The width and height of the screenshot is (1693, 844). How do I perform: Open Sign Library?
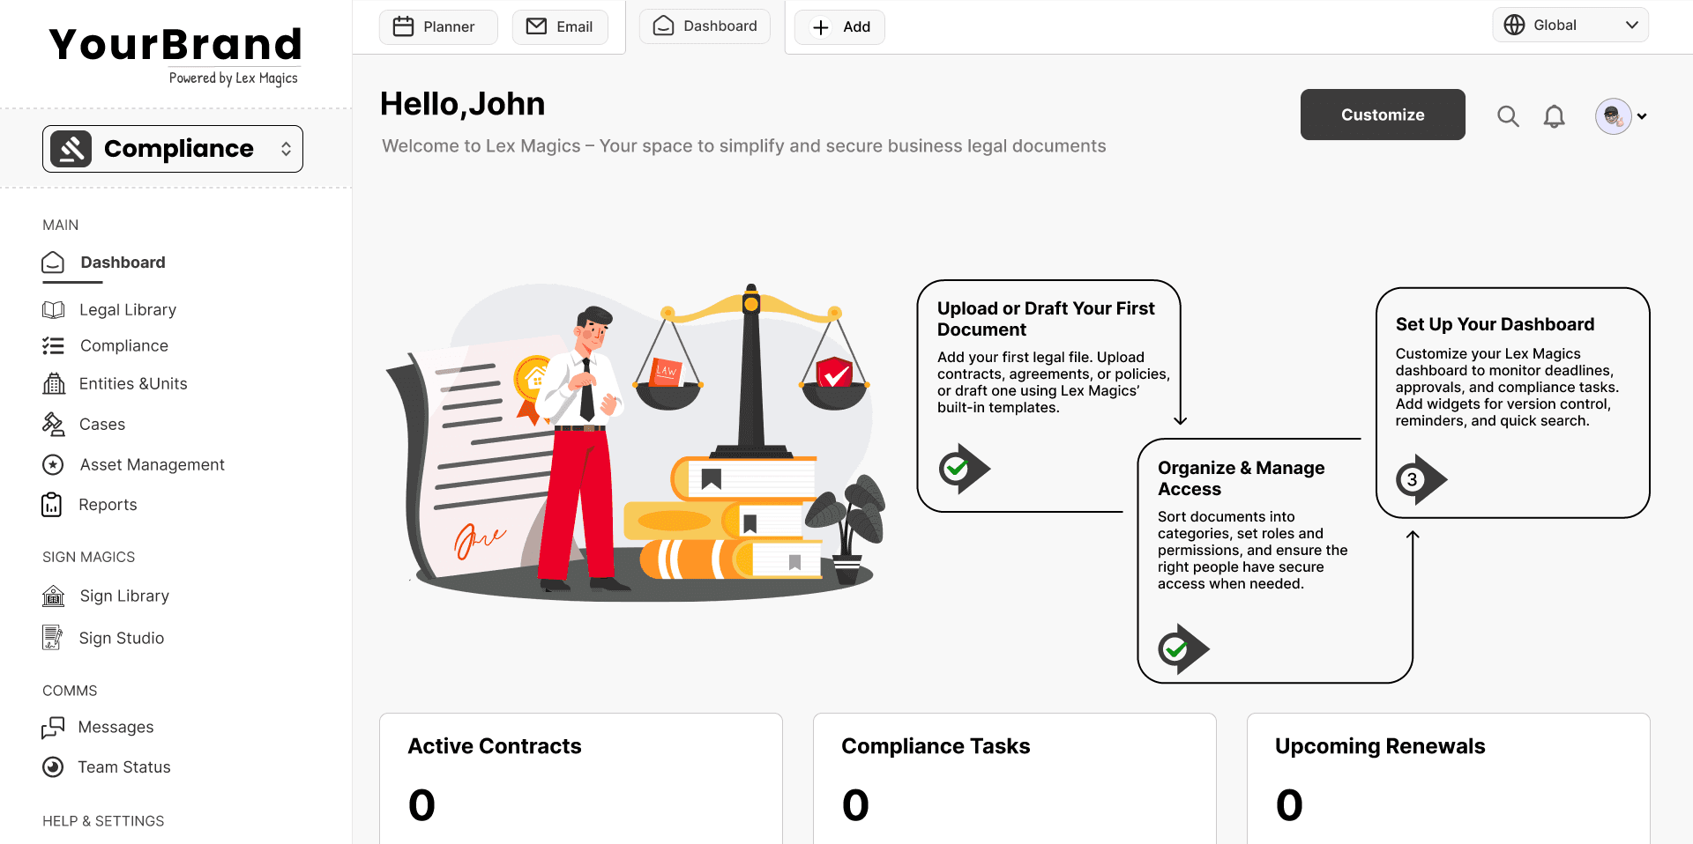tap(106, 596)
